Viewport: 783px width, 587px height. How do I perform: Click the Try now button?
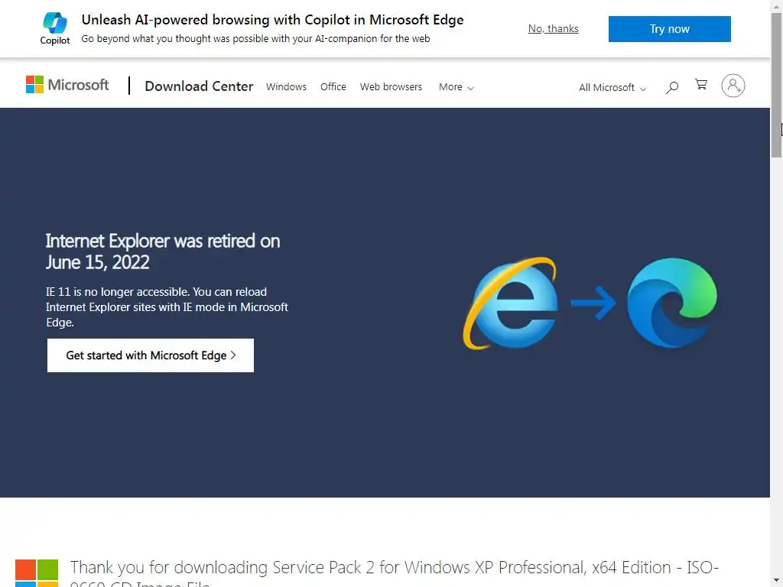pyautogui.click(x=669, y=29)
